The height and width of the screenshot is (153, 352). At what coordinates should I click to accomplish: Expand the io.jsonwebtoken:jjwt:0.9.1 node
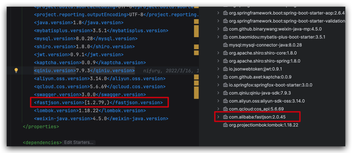(218, 69)
